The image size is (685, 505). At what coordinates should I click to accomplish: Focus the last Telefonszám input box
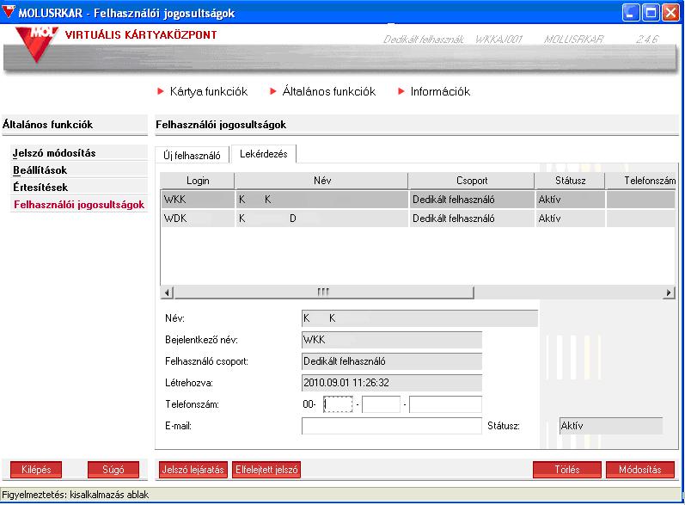[x=445, y=404]
